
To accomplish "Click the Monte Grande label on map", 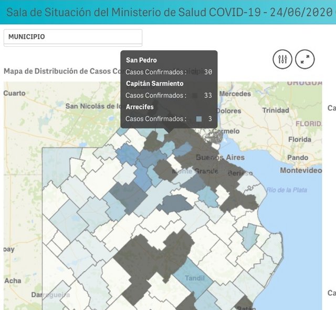I will click(x=195, y=171).
